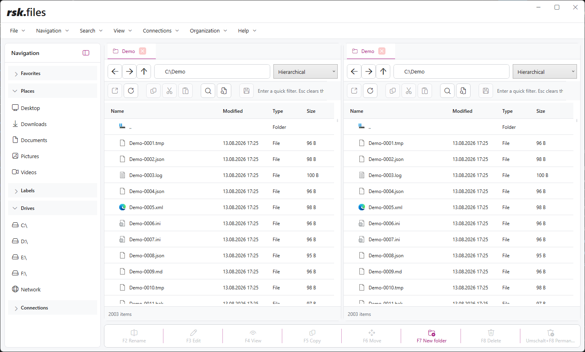Click the left pane path field C:\Demo
The image size is (585, 352).
coord(212,71)
